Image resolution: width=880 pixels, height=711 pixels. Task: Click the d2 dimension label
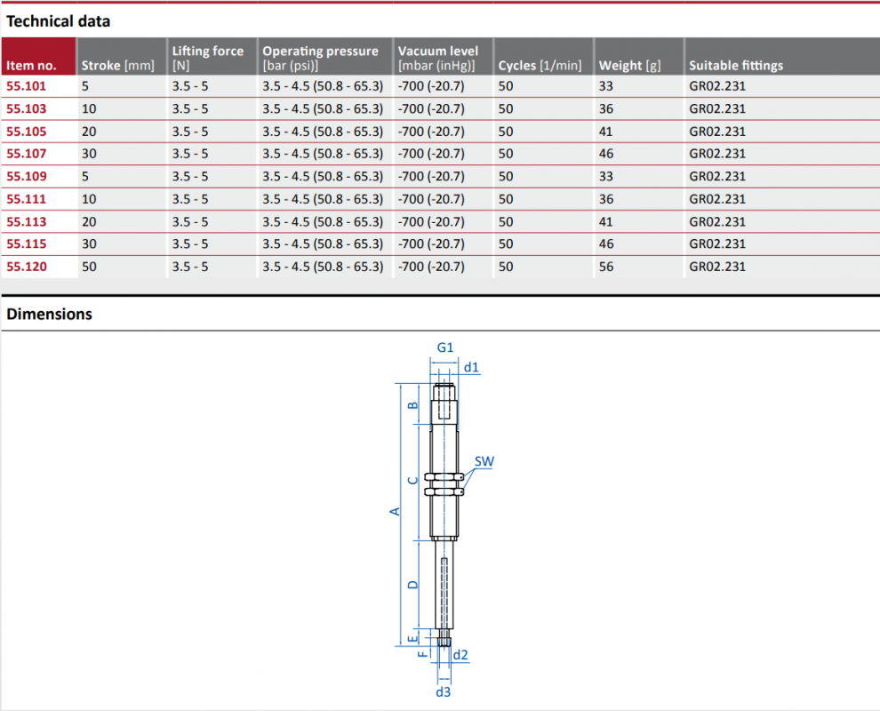(x=460, y=655)
